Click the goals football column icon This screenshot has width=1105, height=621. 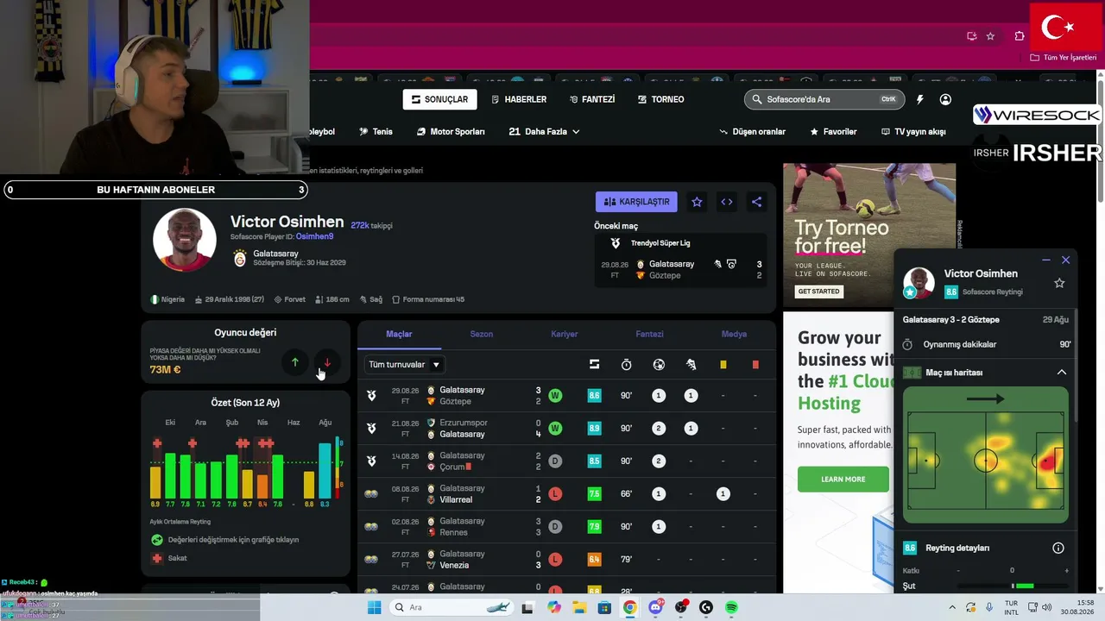659,365
